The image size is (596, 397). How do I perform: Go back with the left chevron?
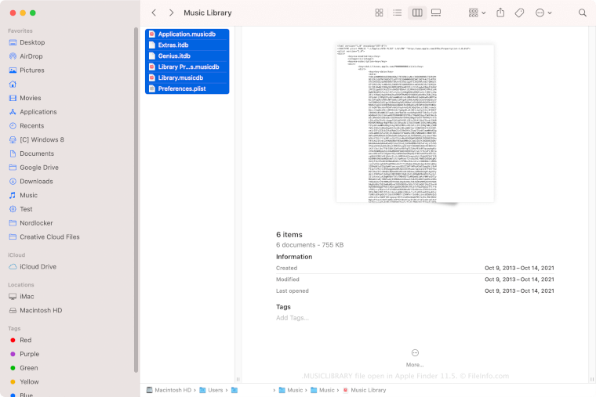pos(154,13)
